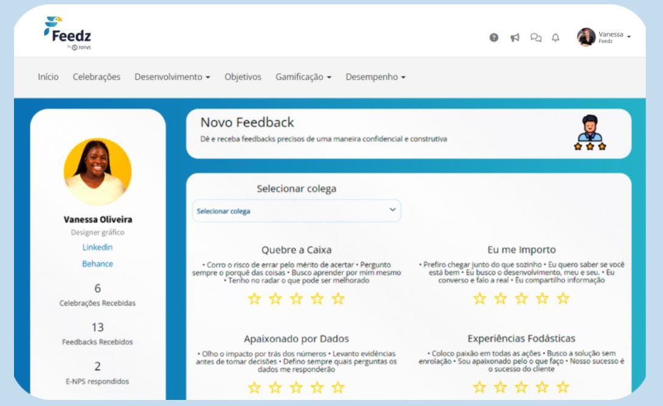Open the notifications bell icon

pyautogui.click(x=554, y=37)
